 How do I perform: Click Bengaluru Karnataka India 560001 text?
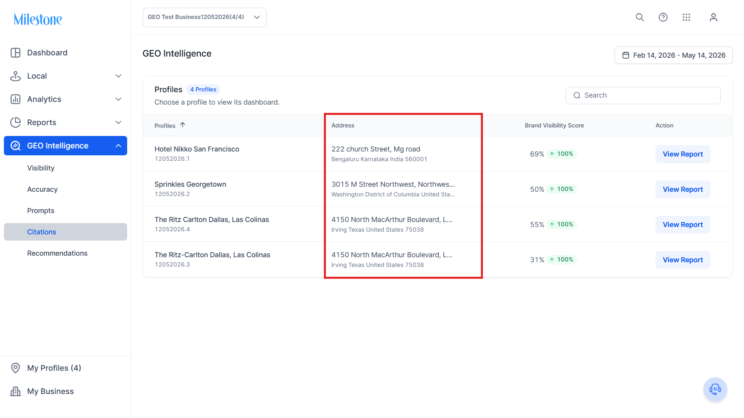tap(379, 159)
